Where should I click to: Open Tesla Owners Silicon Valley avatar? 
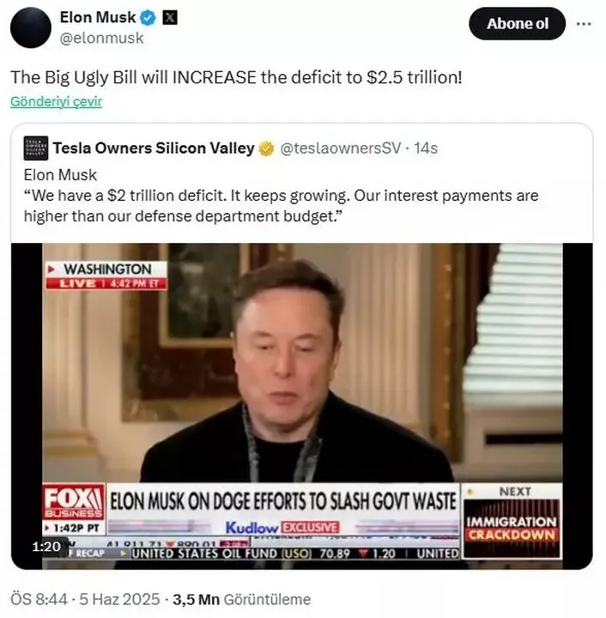point(36,148)
